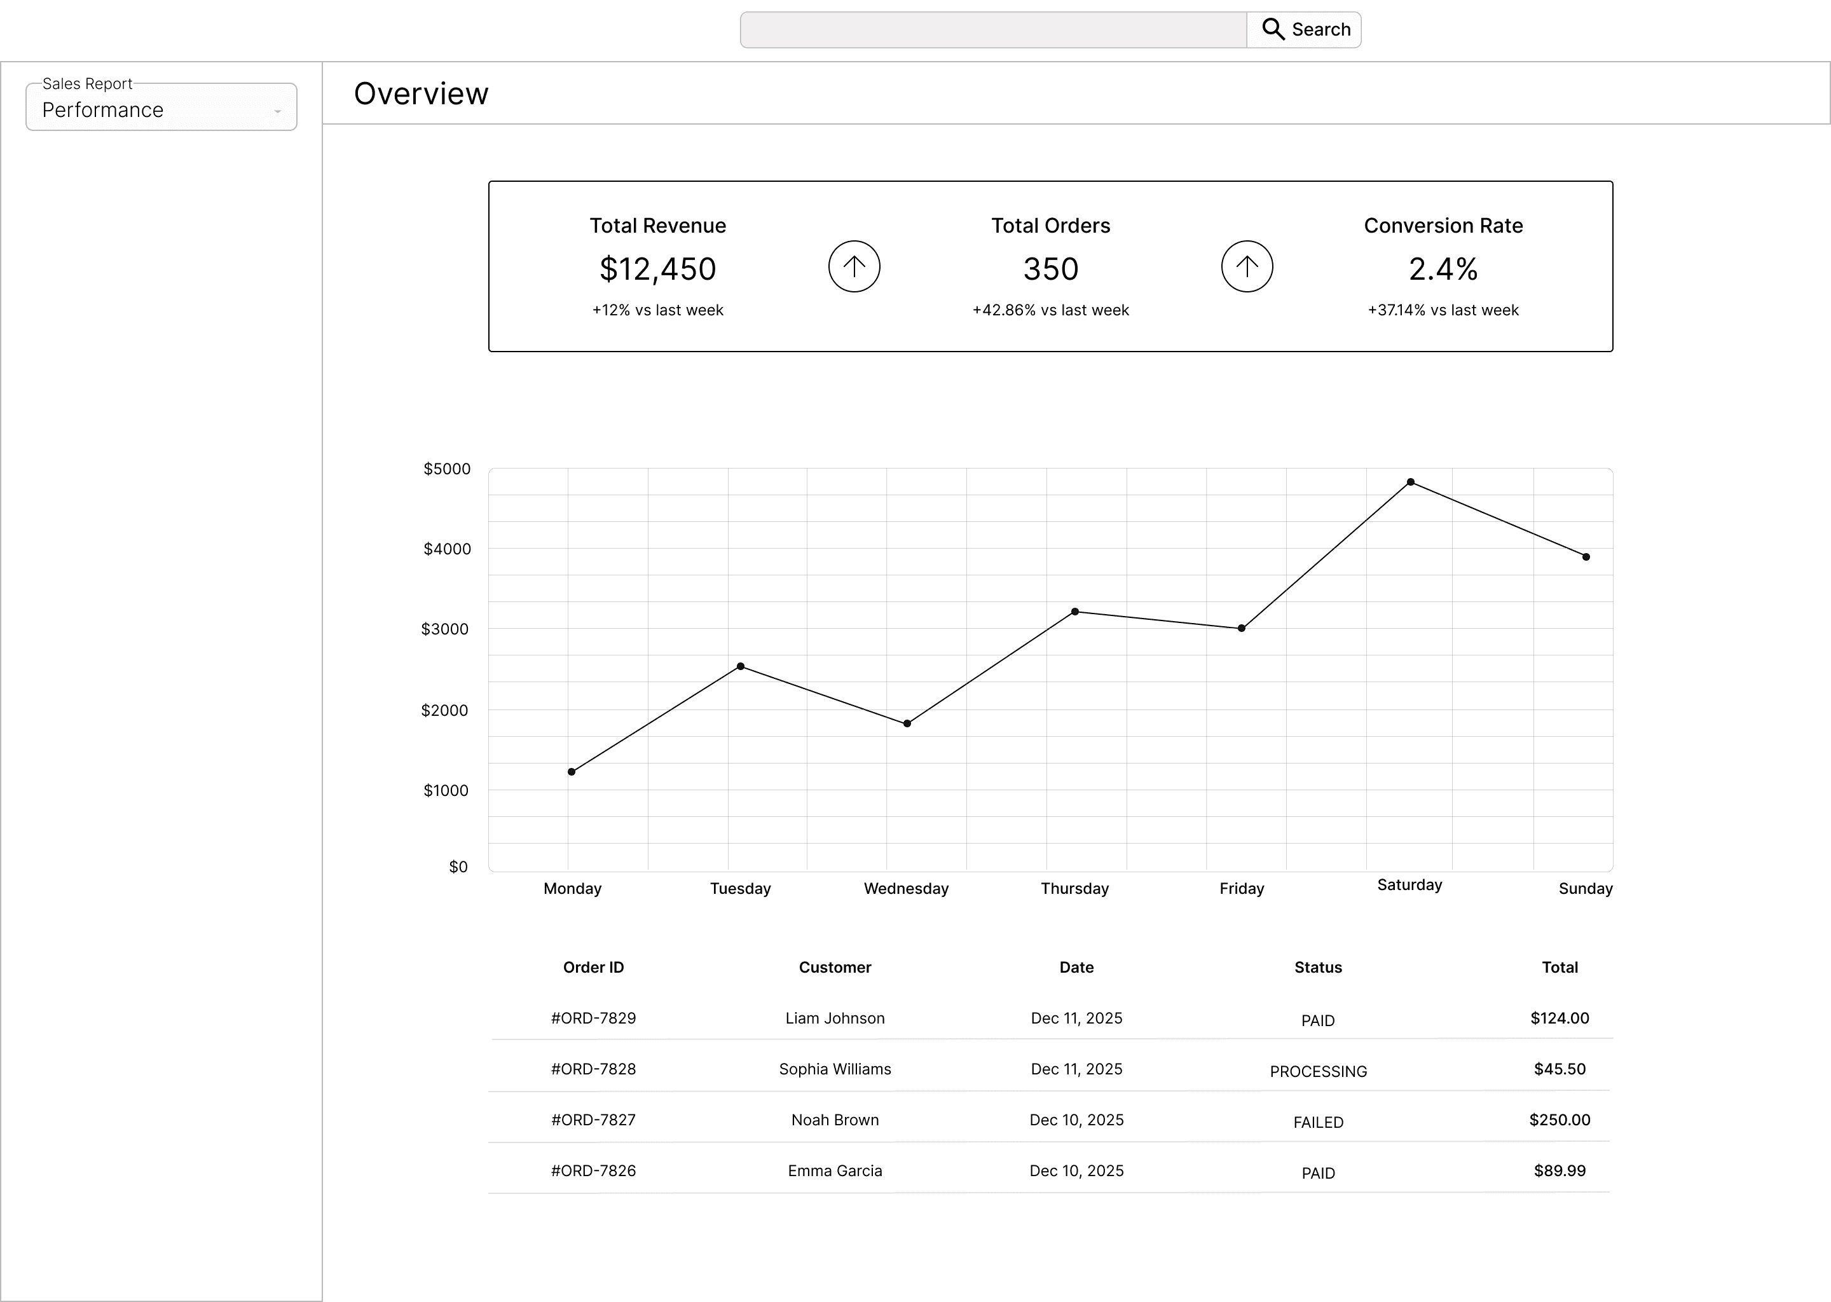The image size is (1831, 1302).
Task: Click the FAILED status label
Action: 1317,1123
